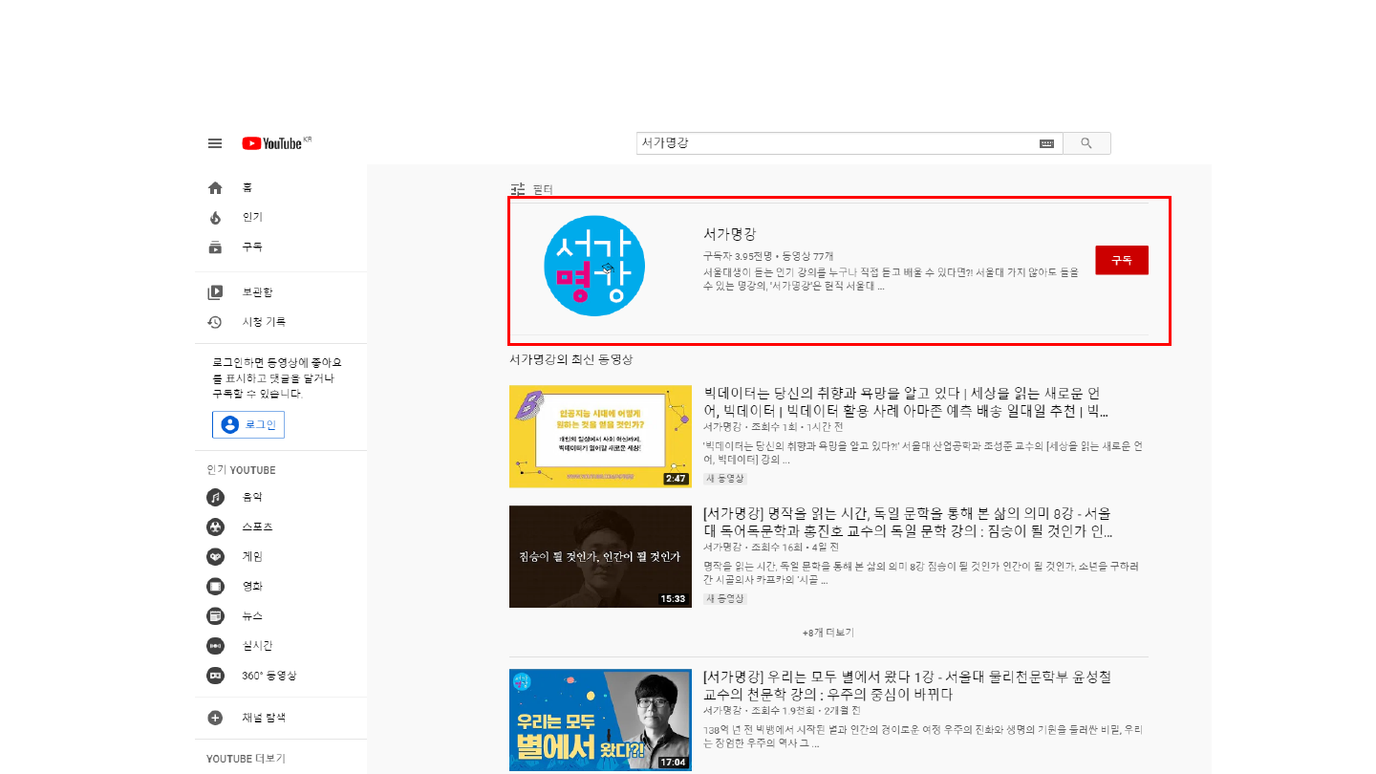Open 구독 (Subscriptions) in sidebar
Image resolution: width=1376 pixels, height=774 pixels.
point(251,247)
